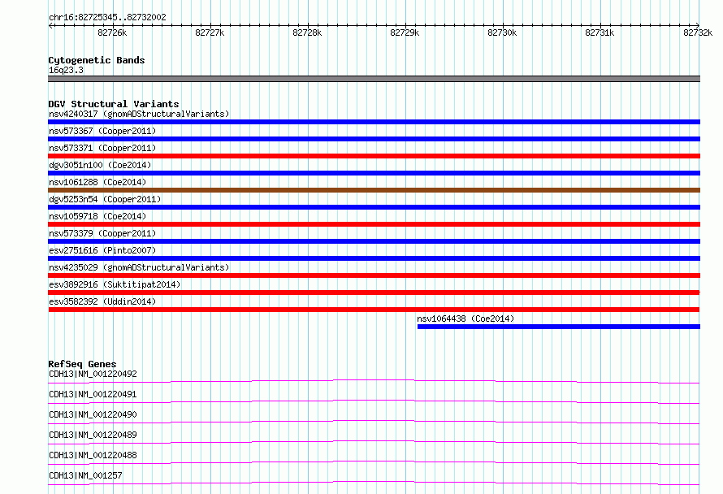
Task: Select the short blue nsv1064438 bar
Action: coord(559,327)
